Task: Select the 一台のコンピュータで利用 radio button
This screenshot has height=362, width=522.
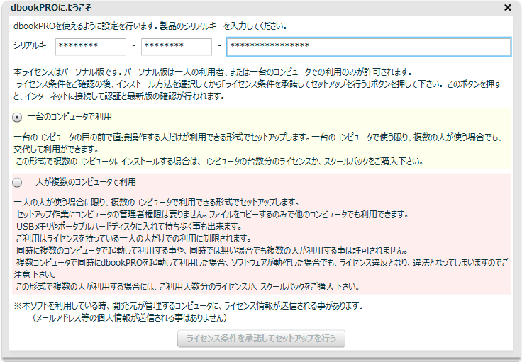Action: click(x=17, y=118)
